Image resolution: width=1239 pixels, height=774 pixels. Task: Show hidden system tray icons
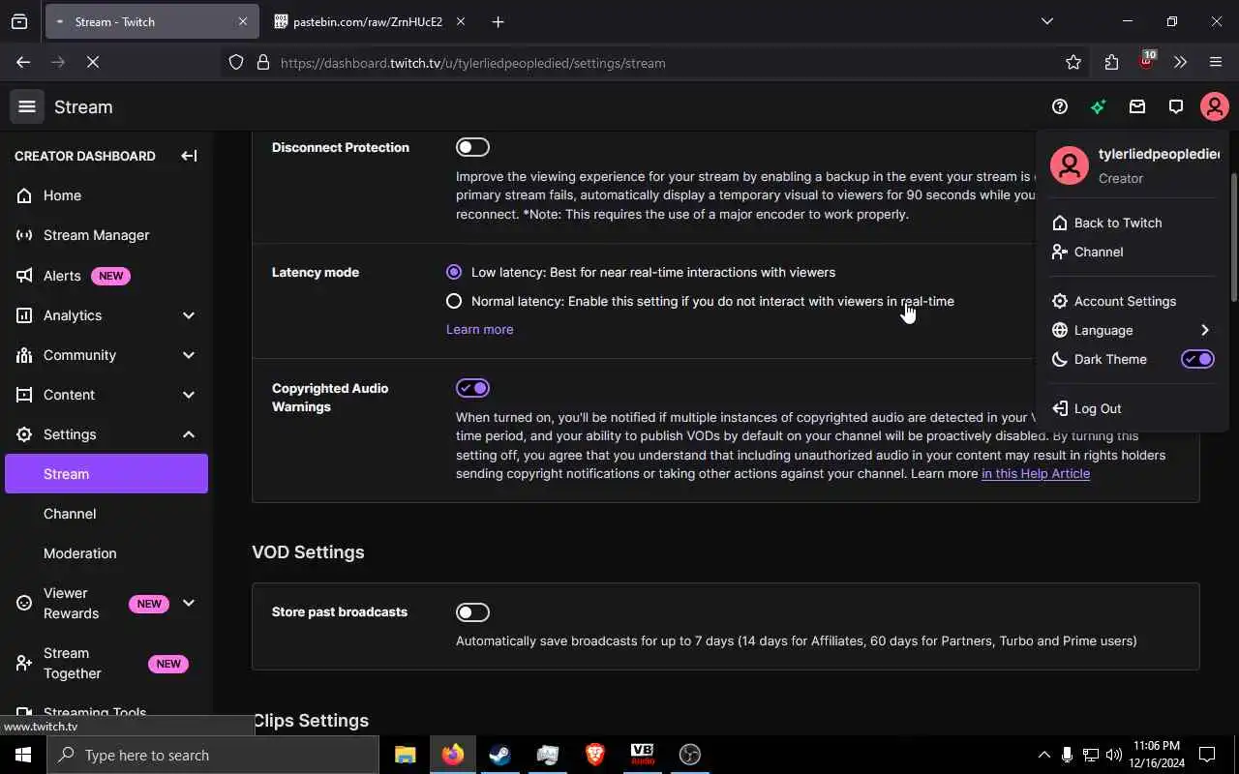pyautogui.click(x=1043, y=755)
